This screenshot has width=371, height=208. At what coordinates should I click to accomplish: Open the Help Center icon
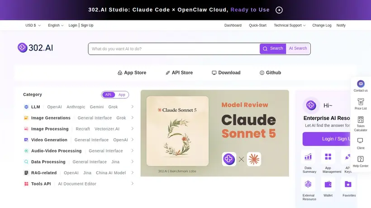(x=360, y=159)
